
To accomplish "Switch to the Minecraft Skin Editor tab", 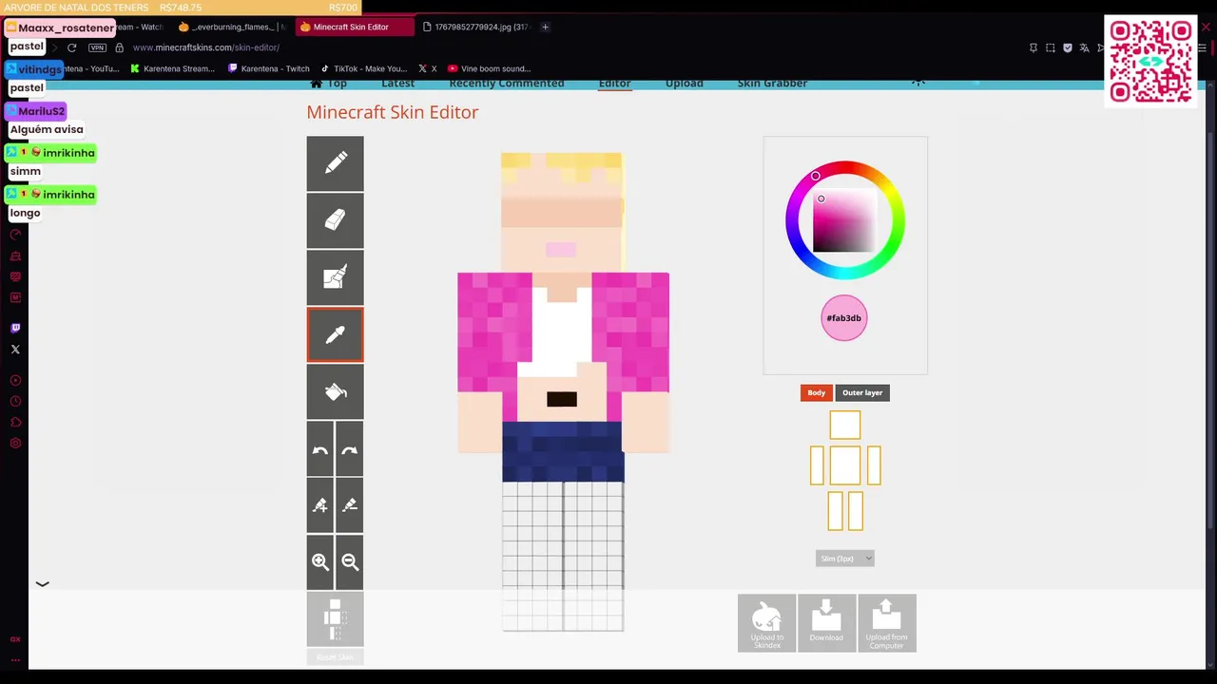I will point(353,27).
